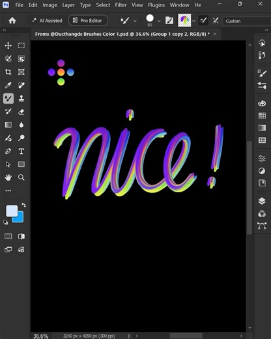Image resolution: width=271 pixels, height=339 pixels.
Task: Click the blue background color swatch
Action: [20, 218]
